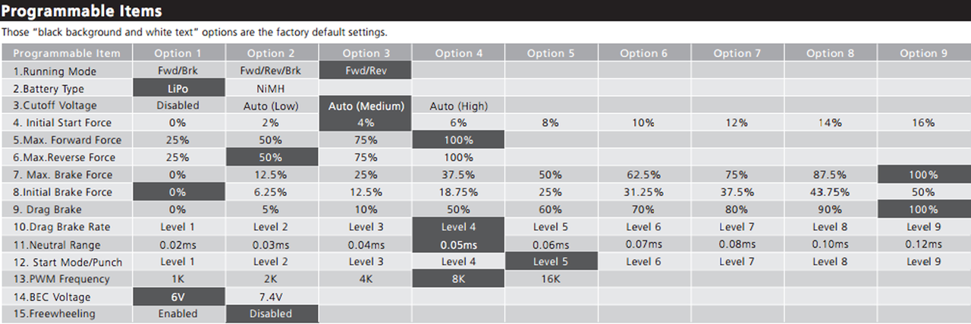
Task: Click the Option 9 column header
Action: (x=923, y=53)
